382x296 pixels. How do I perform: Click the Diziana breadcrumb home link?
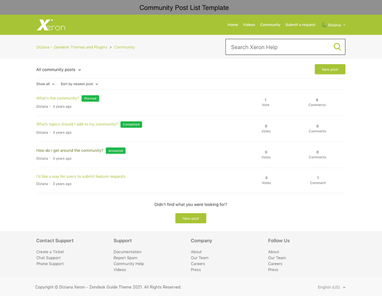tap(71, 47)
